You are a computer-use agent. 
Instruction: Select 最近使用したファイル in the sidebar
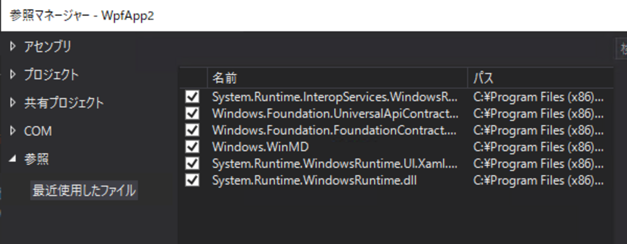[84, 191]
